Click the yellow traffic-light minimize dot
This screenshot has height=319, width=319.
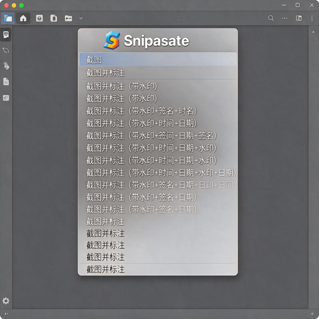coord(14,5)
